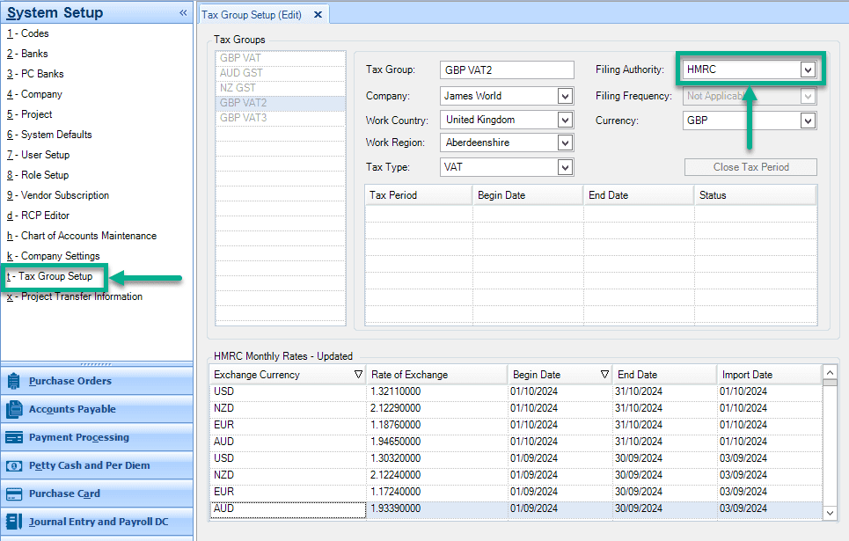Click the 1.32110000 USD rate cell
This screenshot has height=541, width=849.
click(x=437, y=391)
